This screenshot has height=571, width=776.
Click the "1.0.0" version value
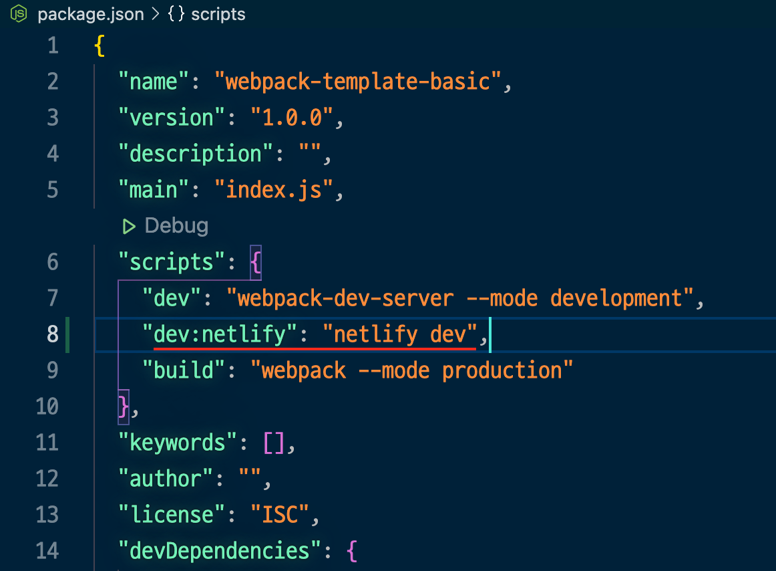pos(291,118)
